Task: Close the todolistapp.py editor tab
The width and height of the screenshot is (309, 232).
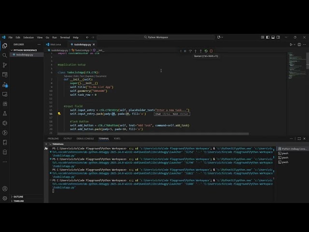Action: tap(94, 44)
